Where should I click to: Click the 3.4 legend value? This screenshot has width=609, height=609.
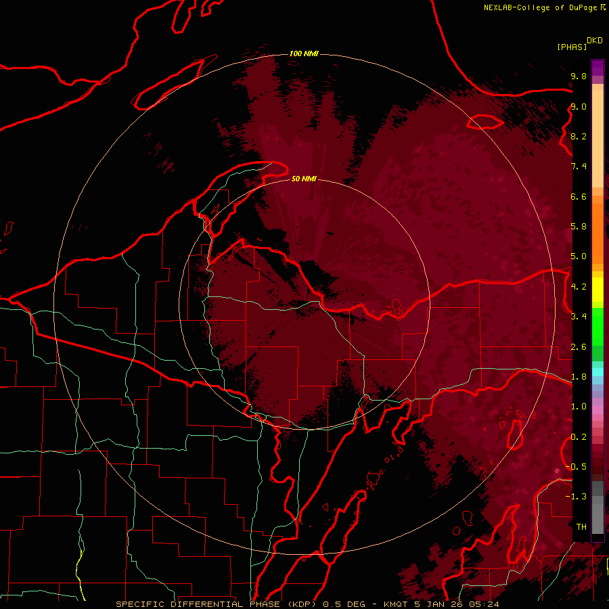point(579,317)
